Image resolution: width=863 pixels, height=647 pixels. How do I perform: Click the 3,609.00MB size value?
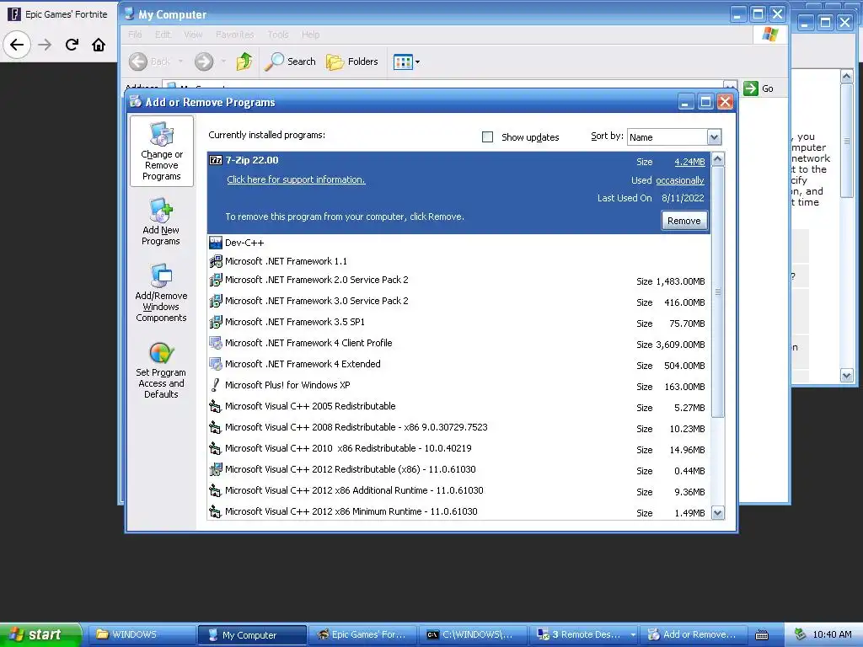click(680, 345)
